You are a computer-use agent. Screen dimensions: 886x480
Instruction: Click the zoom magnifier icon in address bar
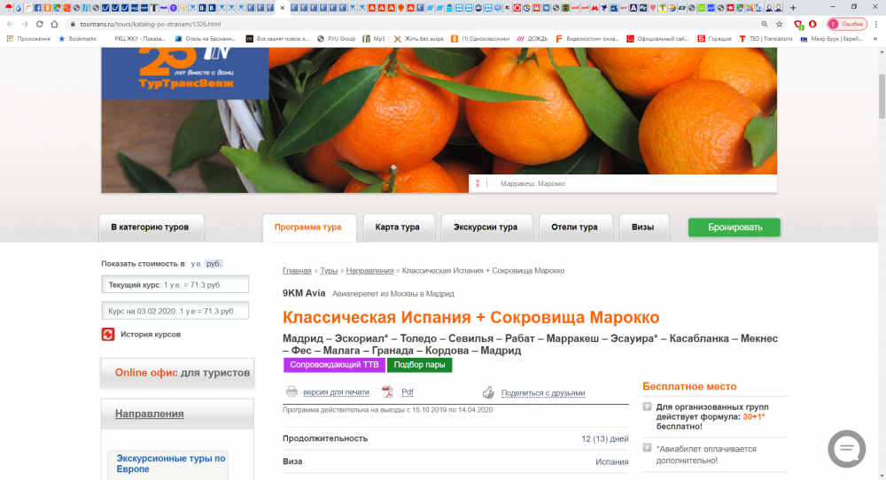tap(764, 24)
